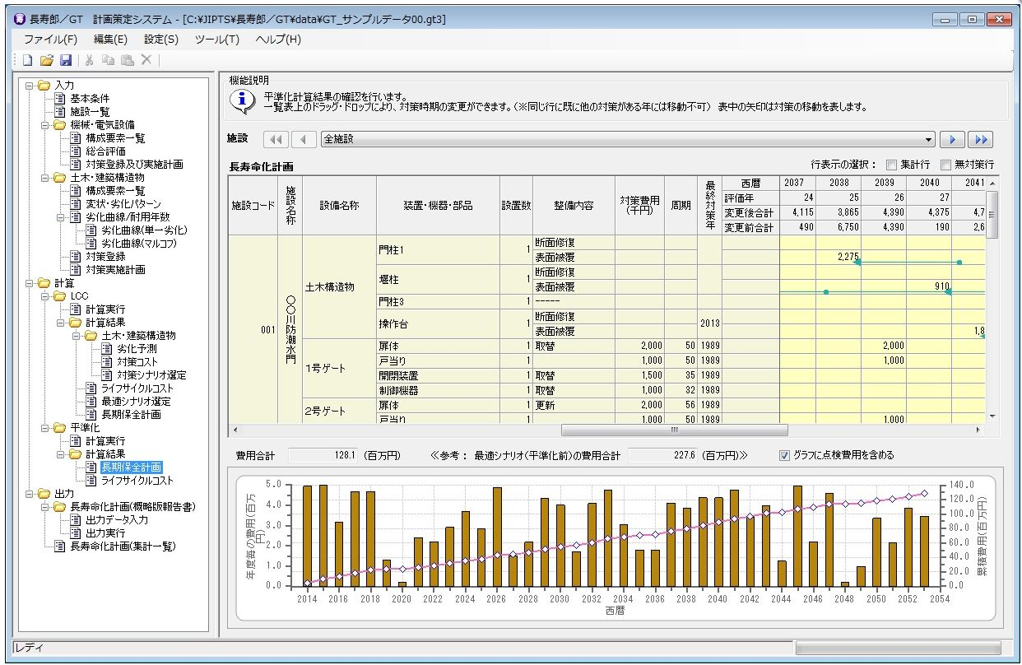Click the Save floppy disk icon
1022x665 pixels.
66,60
